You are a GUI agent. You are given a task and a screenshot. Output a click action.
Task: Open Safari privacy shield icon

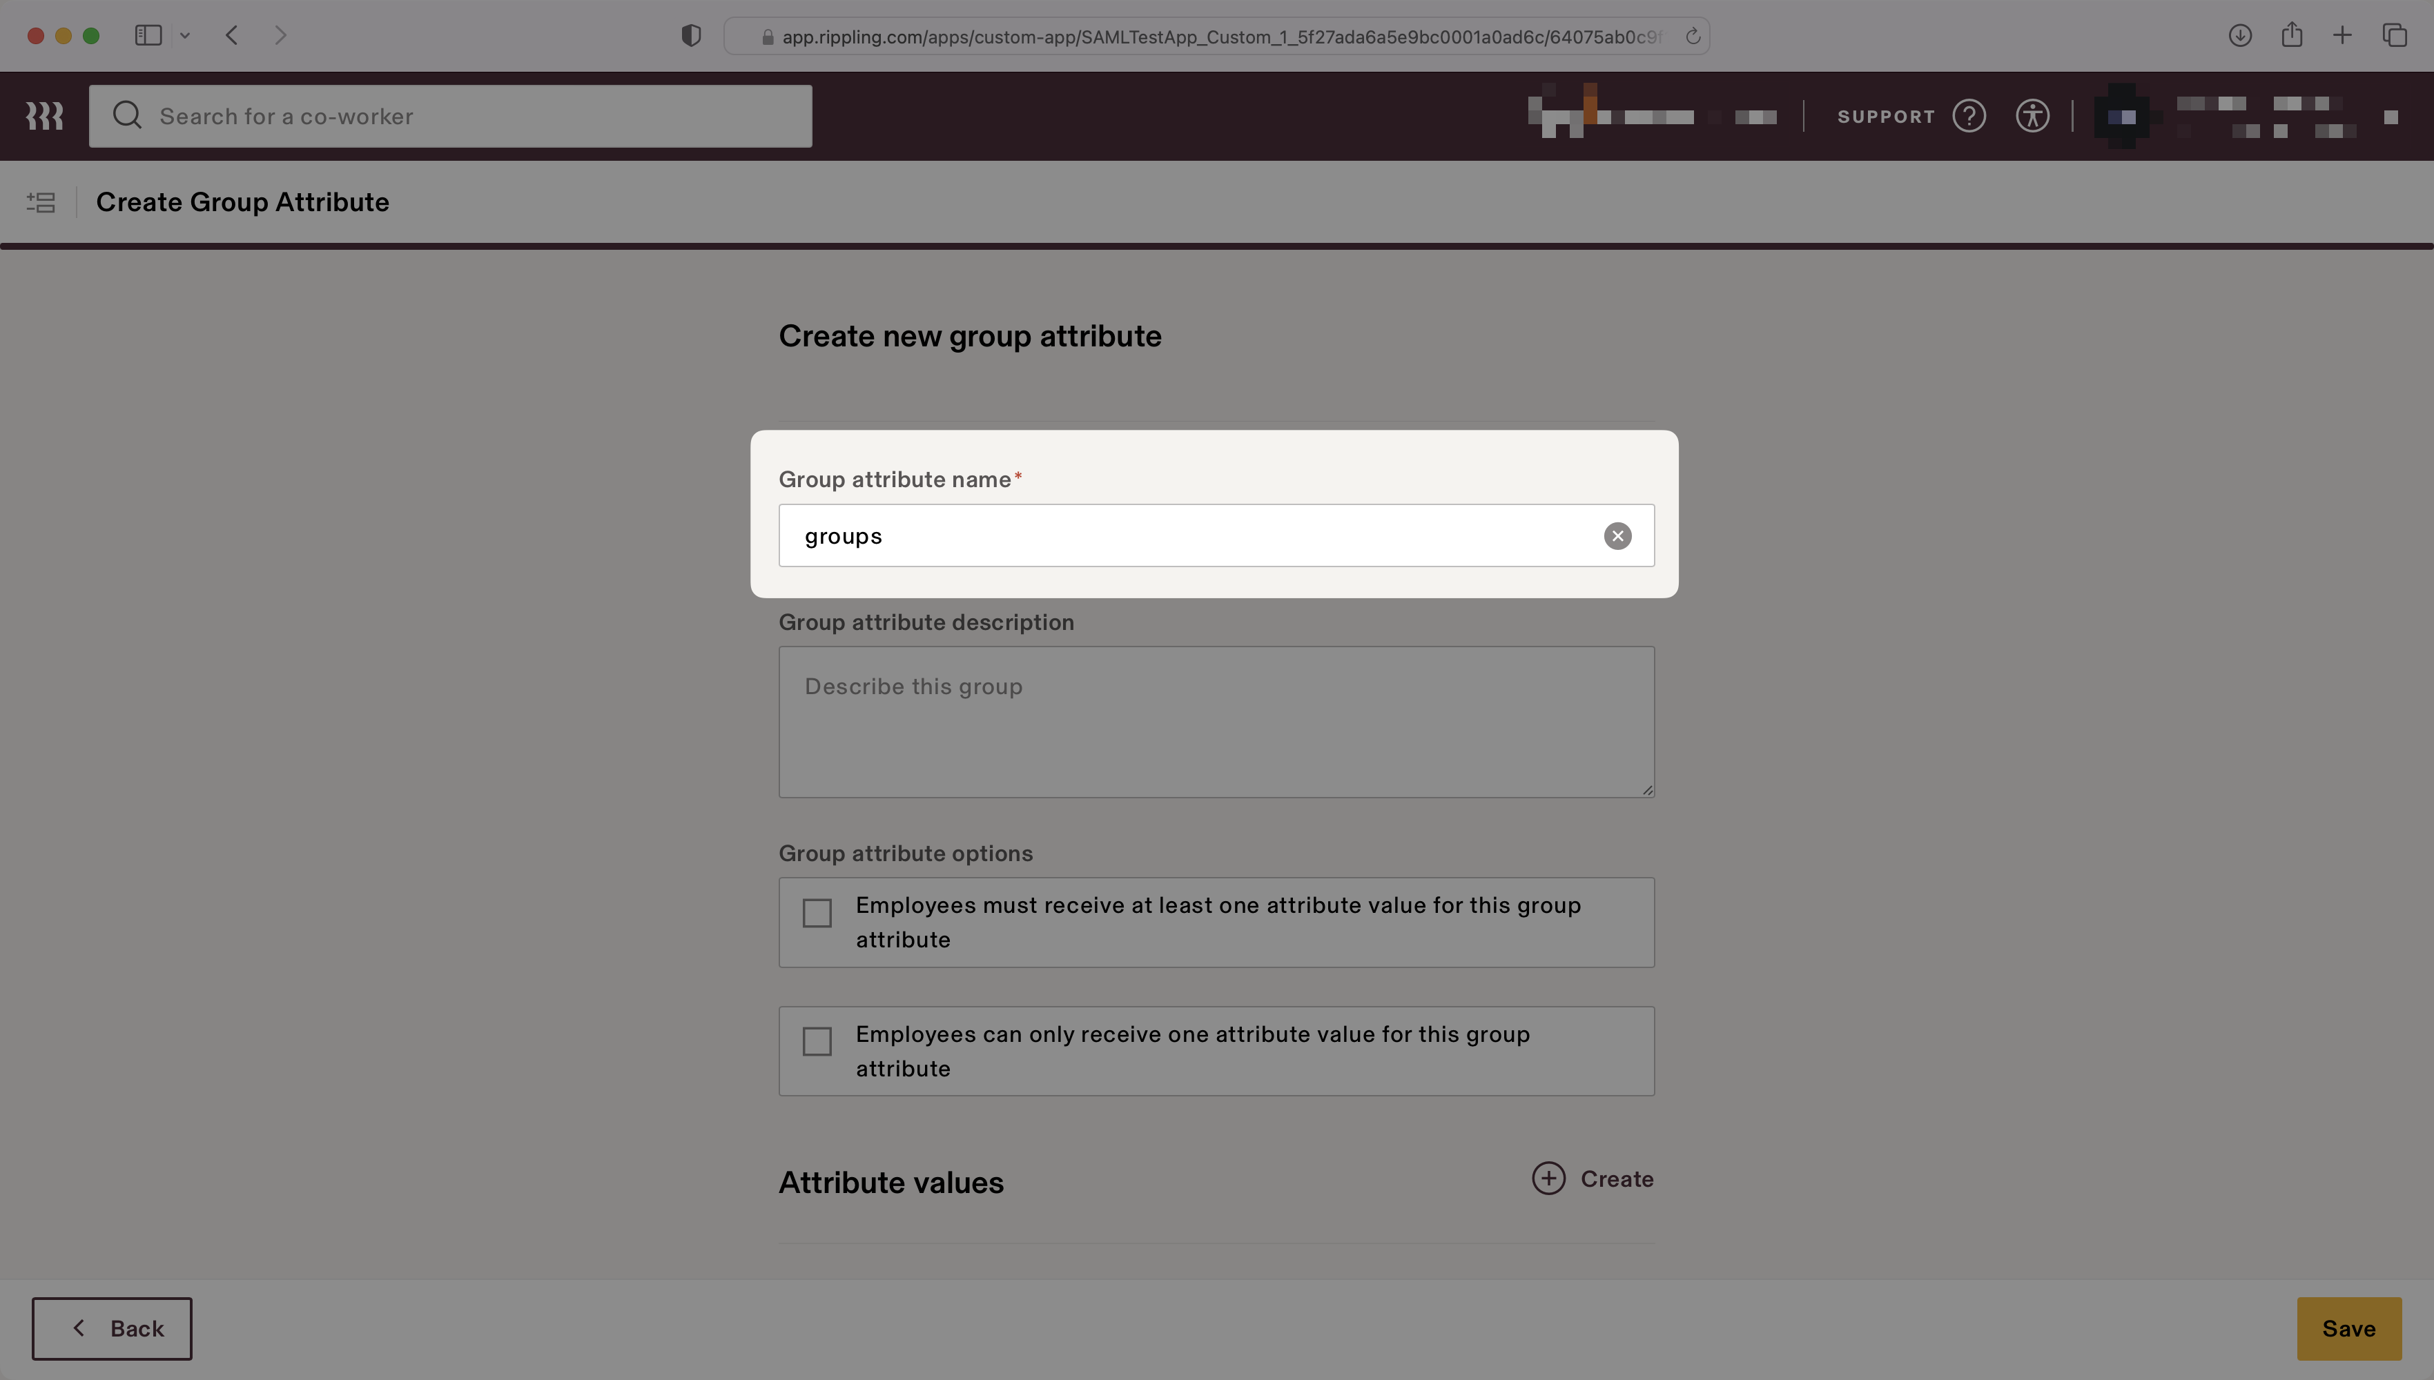(691, 36)
